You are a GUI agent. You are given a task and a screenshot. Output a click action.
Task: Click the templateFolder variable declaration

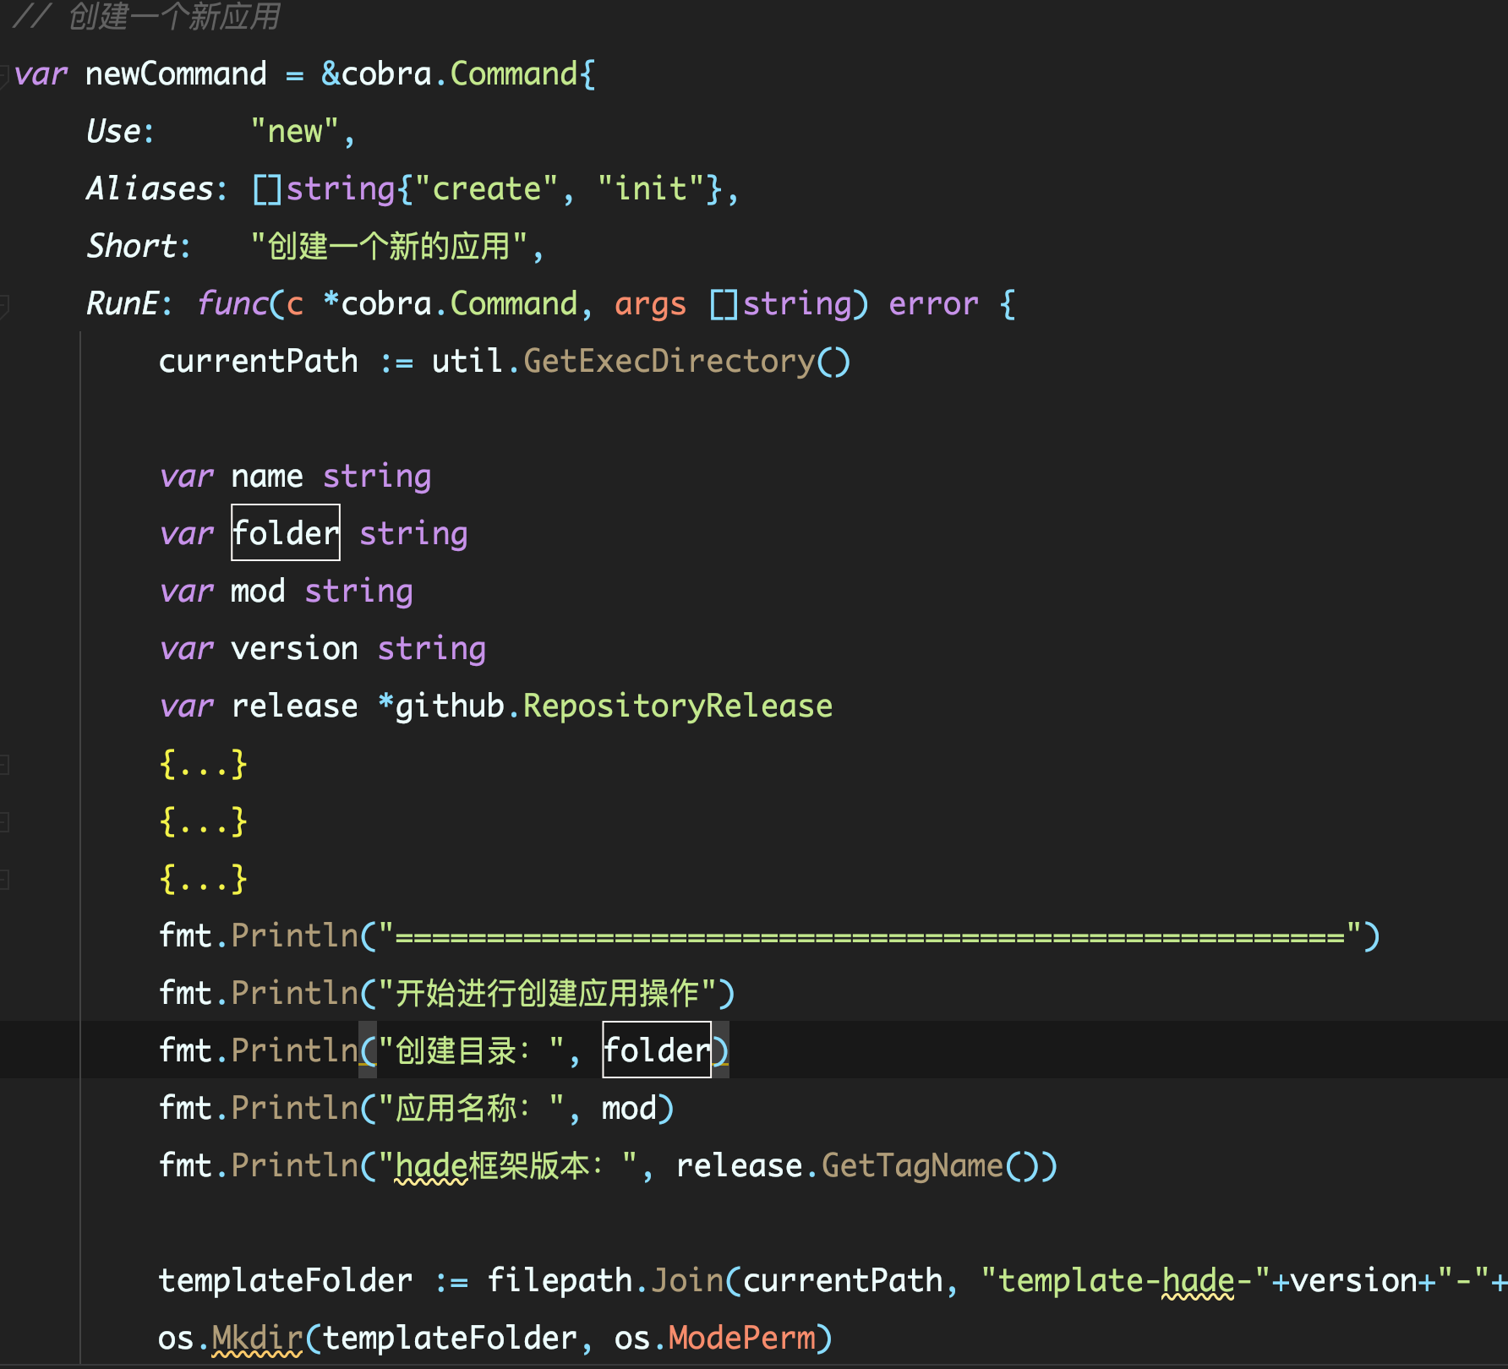285,1281
